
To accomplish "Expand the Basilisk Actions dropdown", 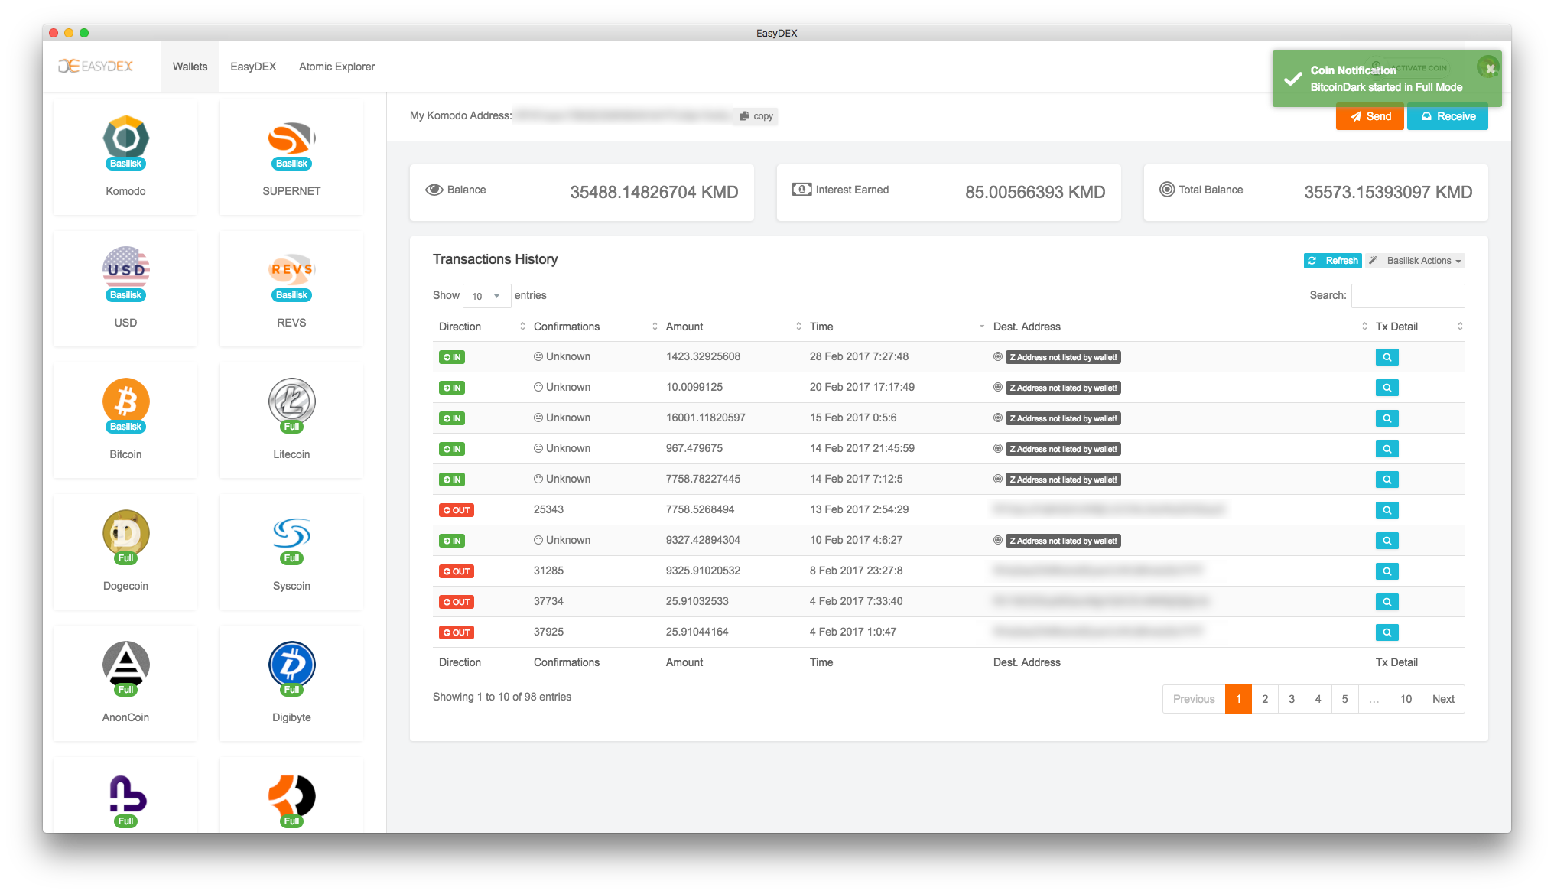I will click(1416, 261).
